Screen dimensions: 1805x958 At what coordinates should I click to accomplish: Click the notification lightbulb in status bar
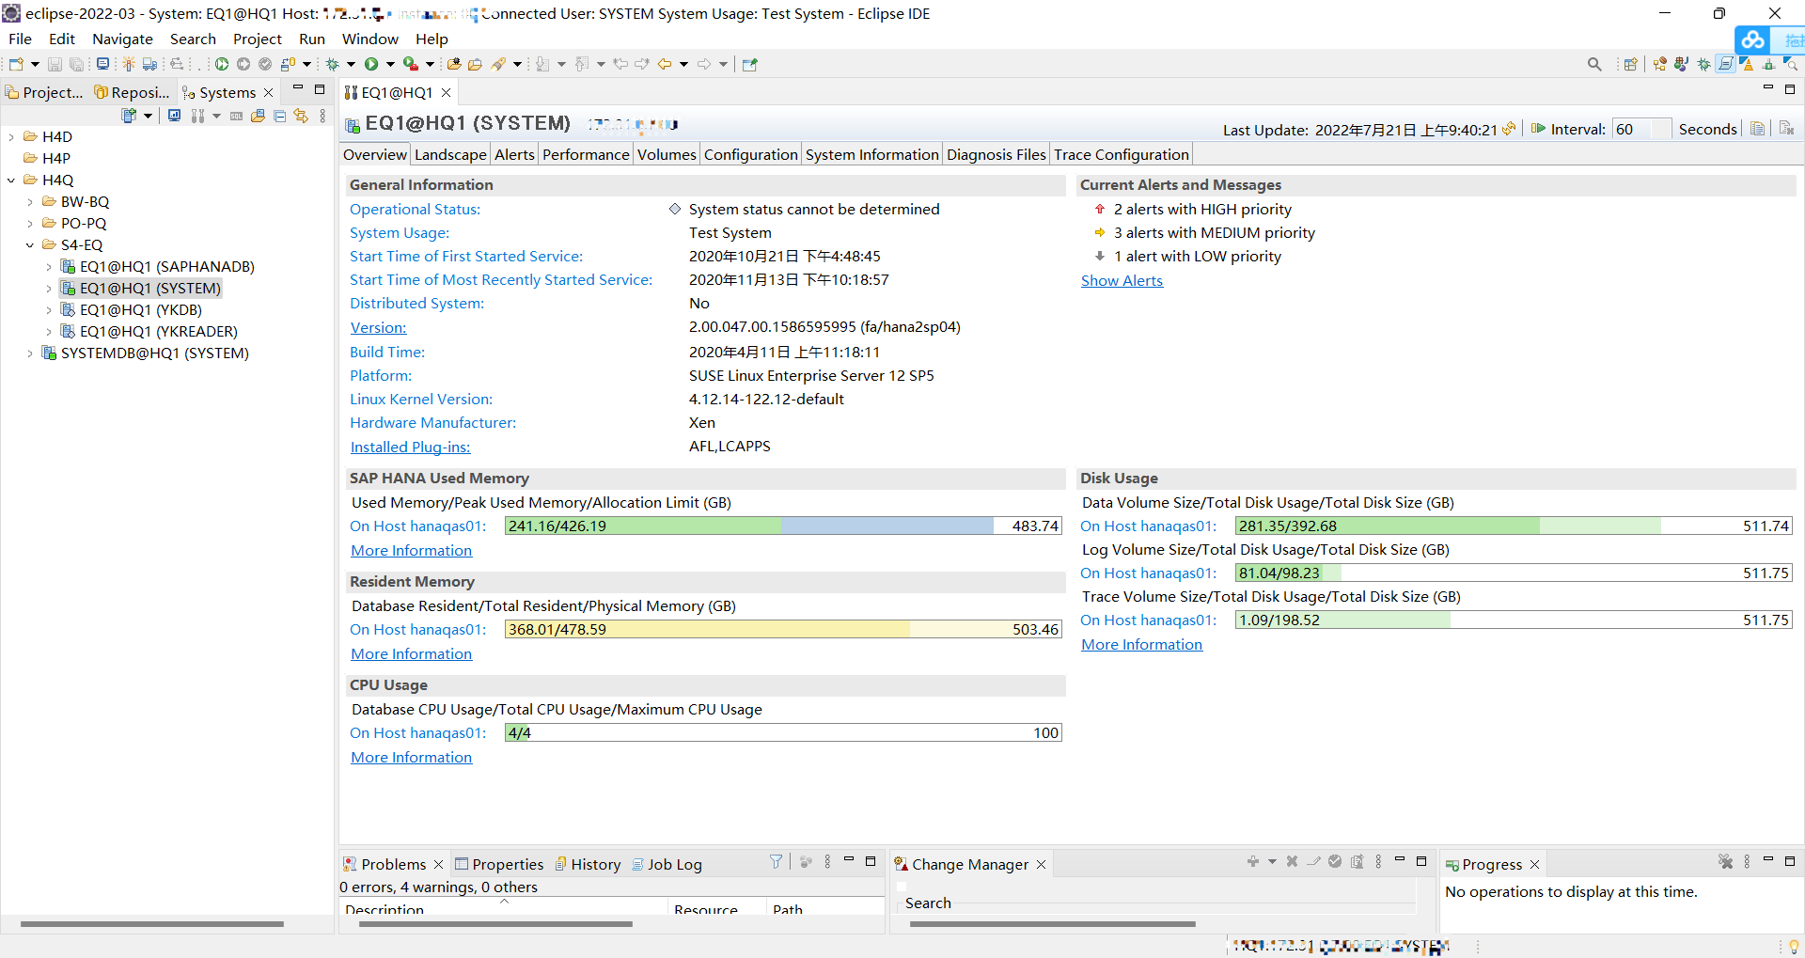tap(1794, 947)
